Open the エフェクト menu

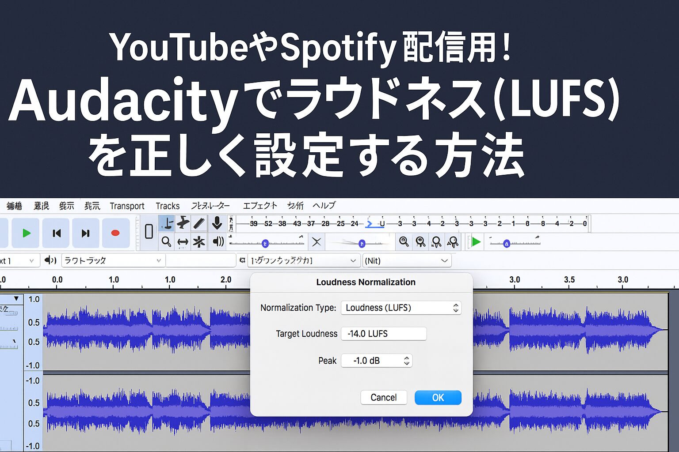(x=260, y=206)
